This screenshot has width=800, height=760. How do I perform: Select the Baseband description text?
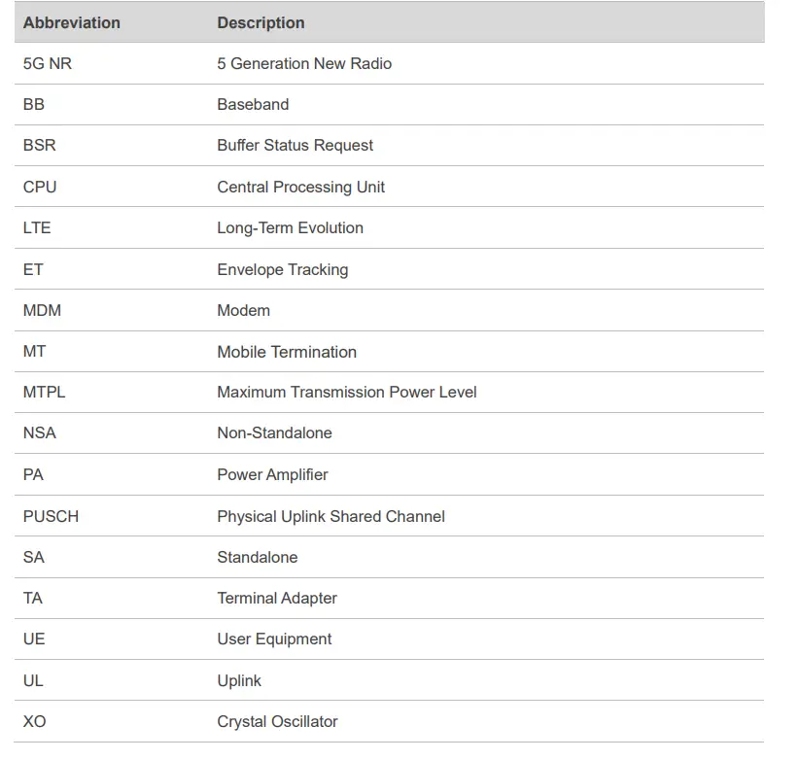(x=253, y=104)
